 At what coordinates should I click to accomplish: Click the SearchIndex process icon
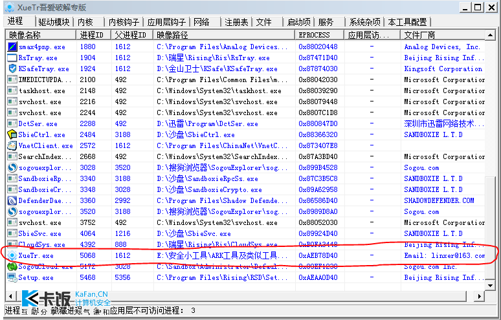[12, 156]
